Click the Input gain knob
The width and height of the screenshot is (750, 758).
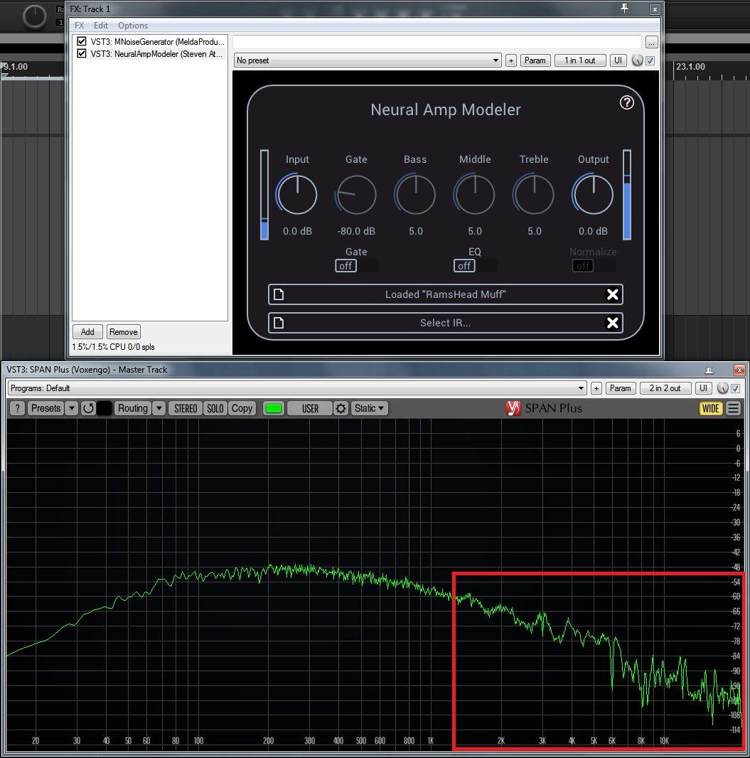click(296, 195)
